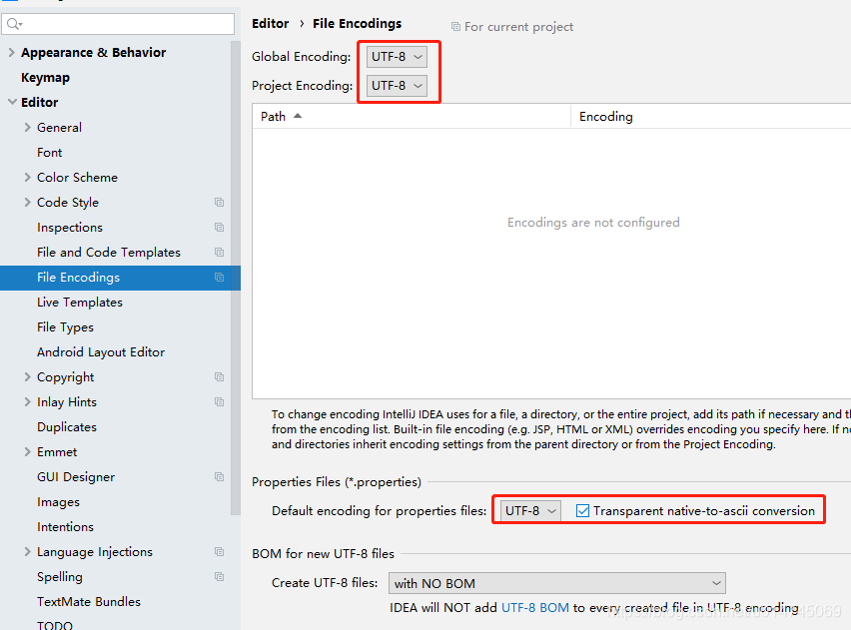Open File and Code Templates page
The height and width of the screenshot is (630, 851).
click(x=109, y=253)
